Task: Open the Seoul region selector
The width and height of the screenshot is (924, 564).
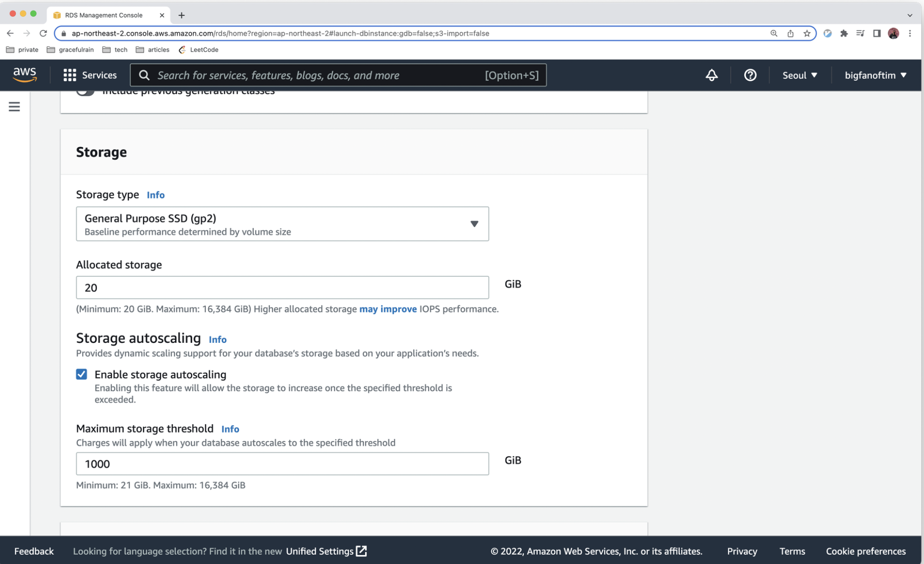Action: point(799,75)
